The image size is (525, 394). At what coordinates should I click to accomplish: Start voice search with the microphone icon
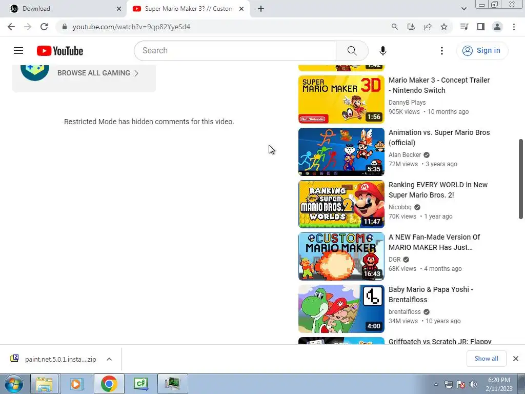[x=382, y=51]
